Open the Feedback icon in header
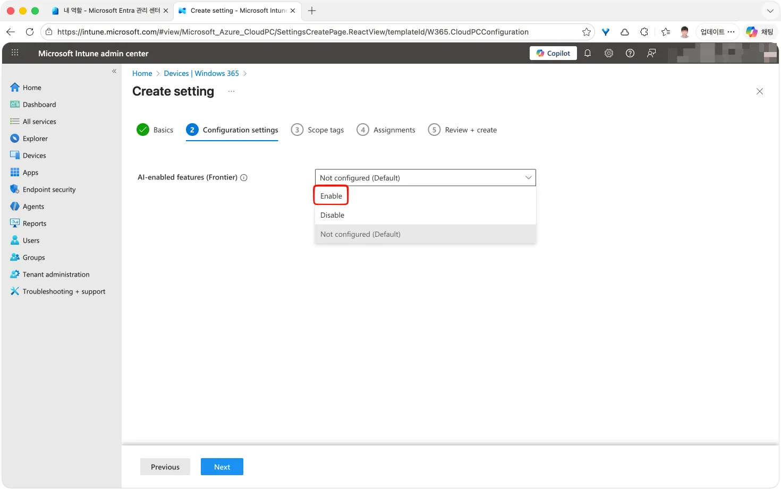Screen dimensions: 781x490 click(651, 53)
